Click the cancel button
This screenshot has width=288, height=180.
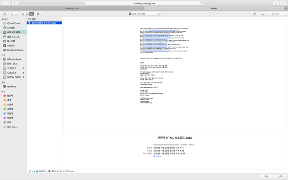[266, 176]
